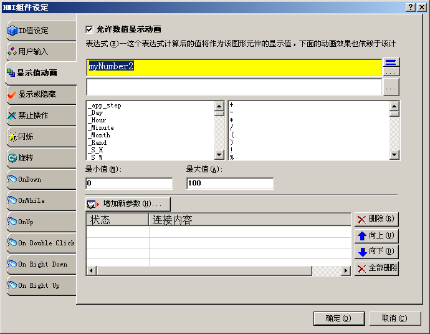Click the 显示或隐藏 checkmark icon
430x334 pixels.
(x=12, y=94)
